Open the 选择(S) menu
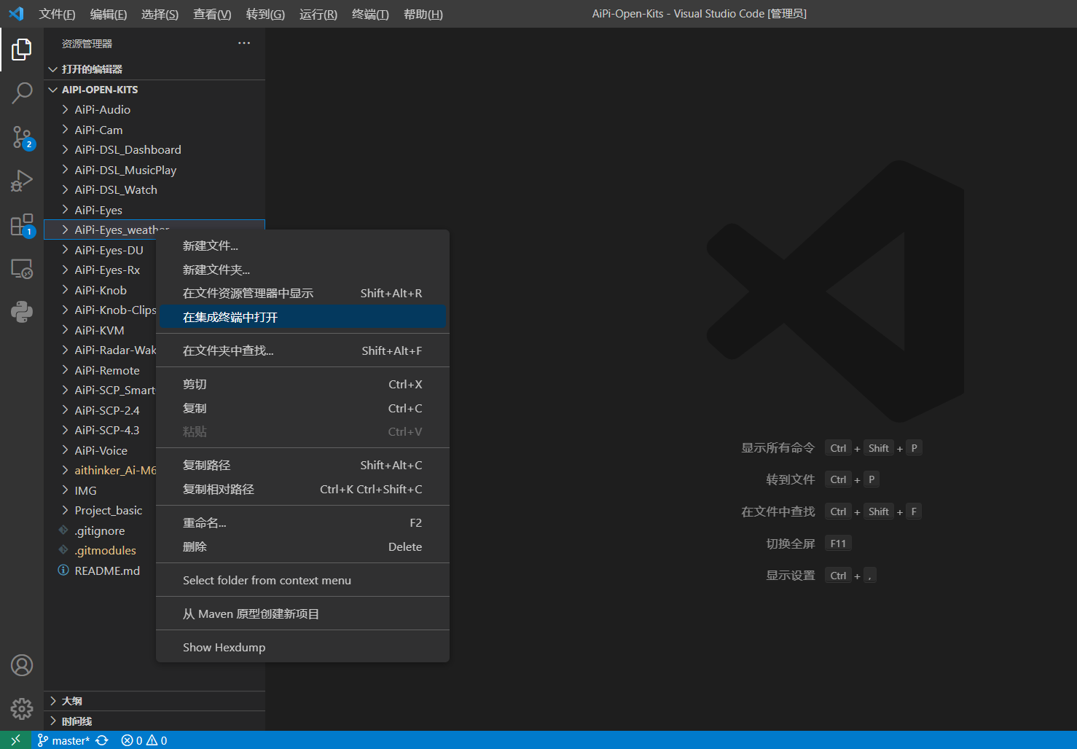 pos(160,14)
